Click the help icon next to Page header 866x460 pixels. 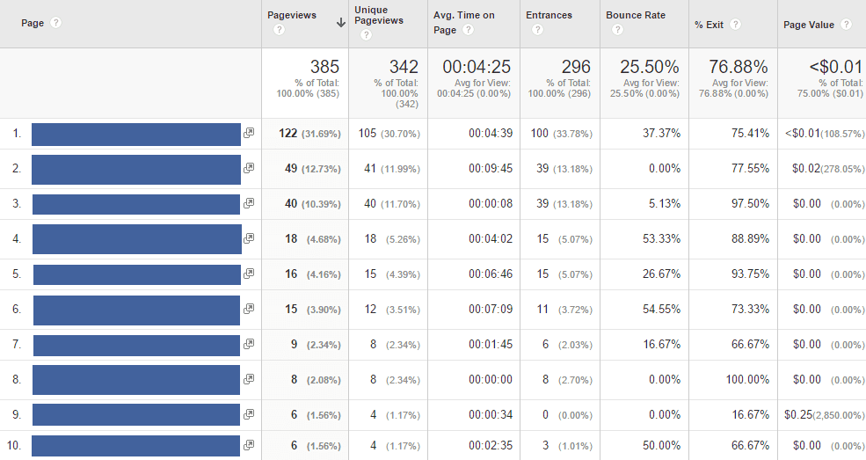pyautogui.click(x=56, y=23)
